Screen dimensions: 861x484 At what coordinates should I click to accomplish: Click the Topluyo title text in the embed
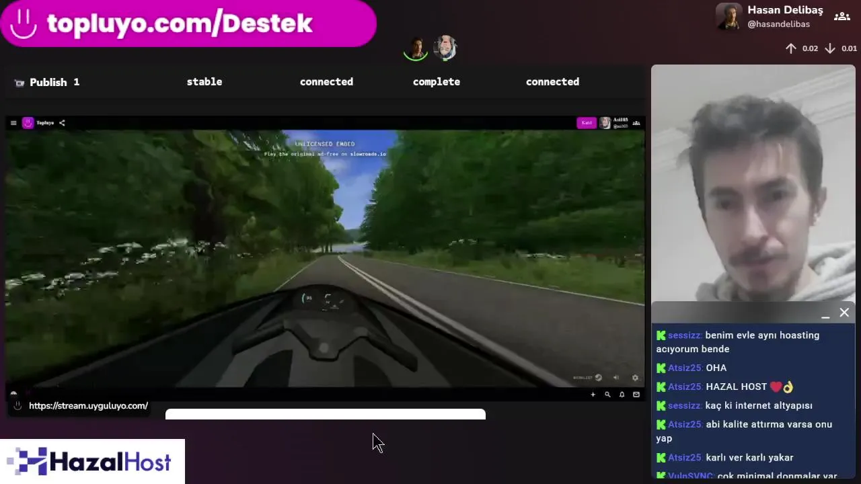click(45, 123)
